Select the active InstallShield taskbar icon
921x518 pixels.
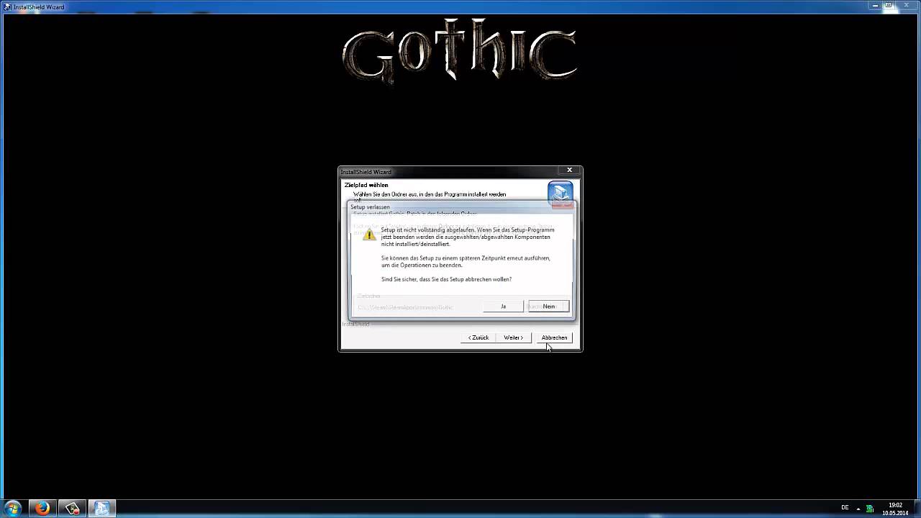tap(101, 508)
